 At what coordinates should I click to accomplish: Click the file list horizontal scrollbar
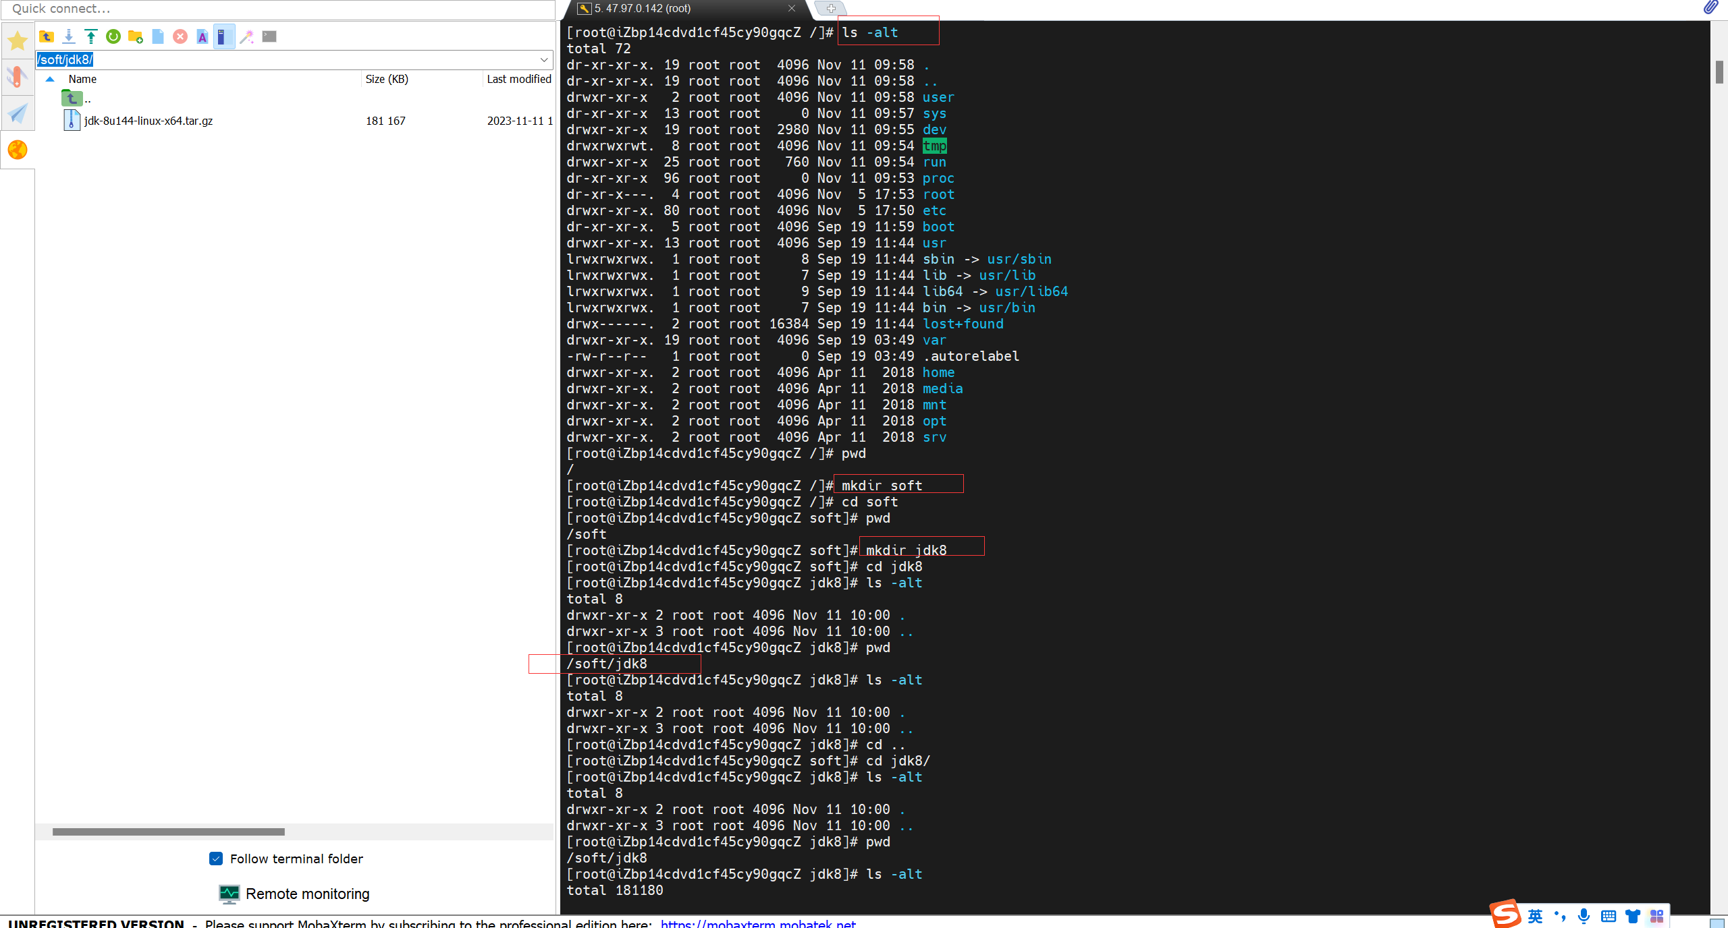point(169,832)
